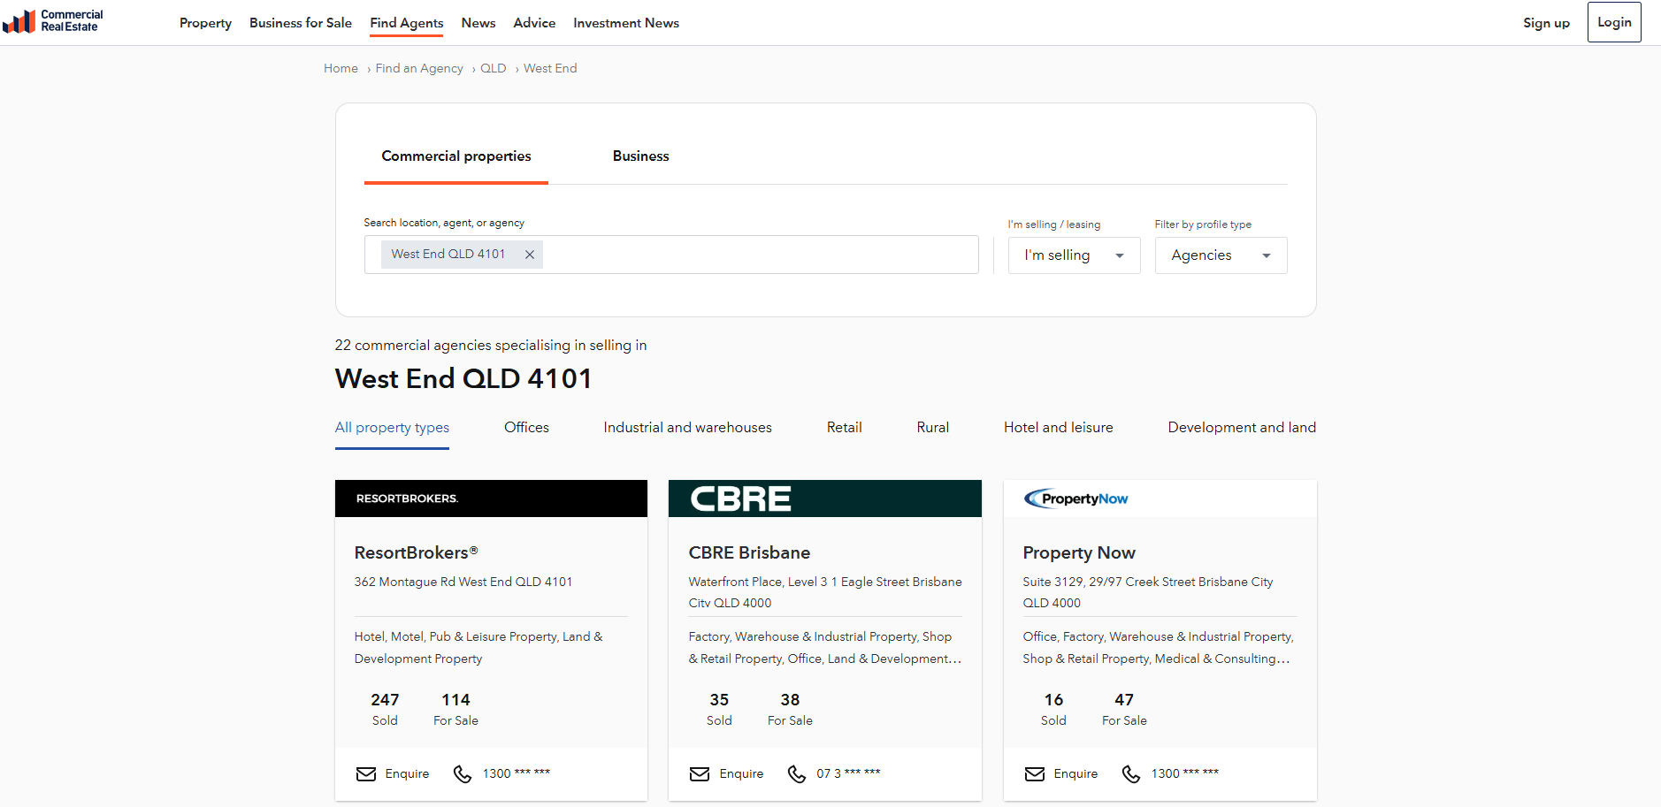Click phone icon on ResortBrokers card
This screenshot has width=1661, height=807.
coord(463,774)
